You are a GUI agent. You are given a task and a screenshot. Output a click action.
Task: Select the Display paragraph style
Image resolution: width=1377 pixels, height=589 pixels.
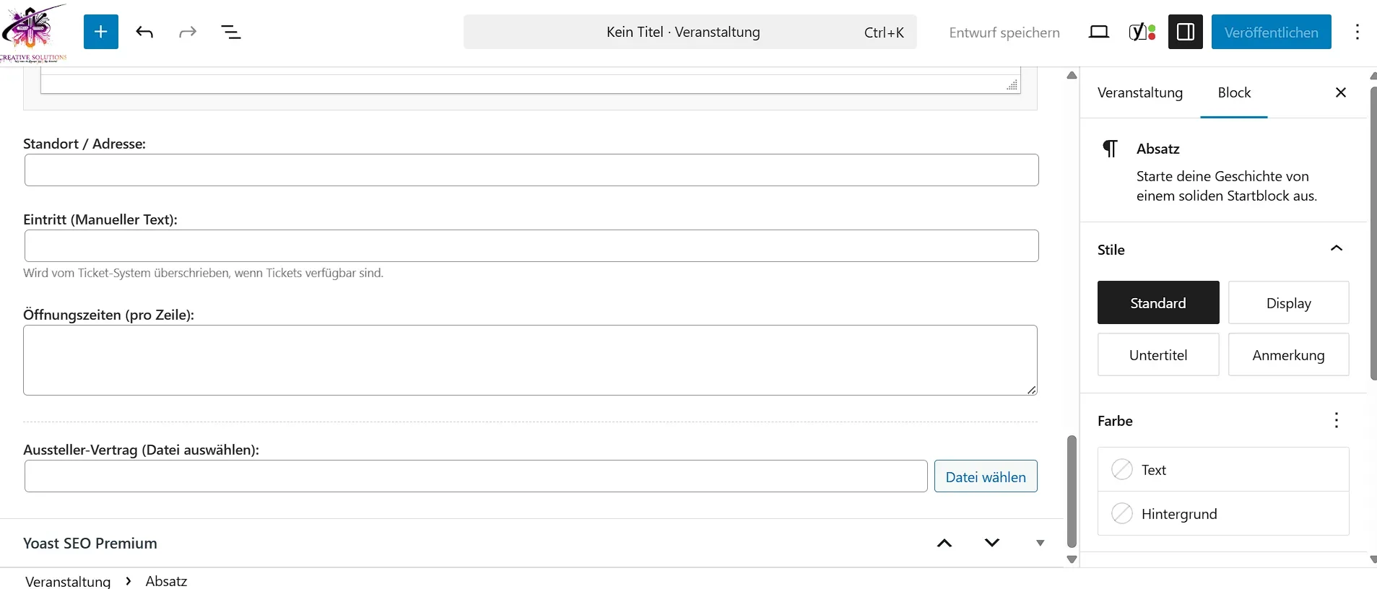click(x=1288, y=303)
